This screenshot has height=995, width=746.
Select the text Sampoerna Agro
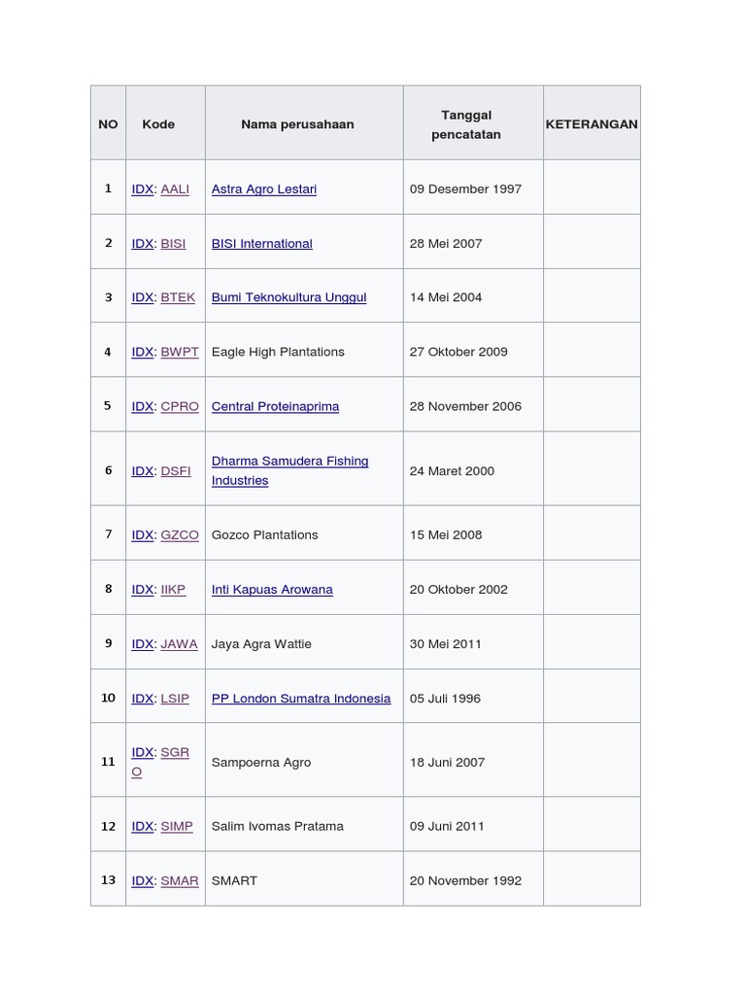point(261,763)
